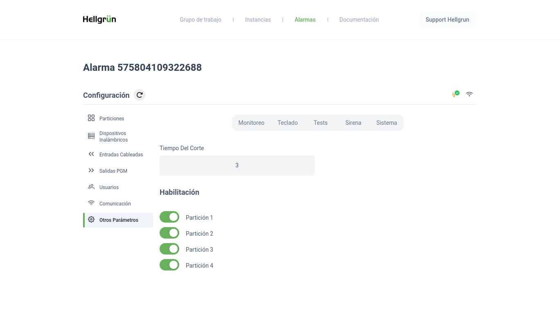This screenshot has height=311, width=559.
Task: Click the Support Hellgrun button
Action: click(x=447, y=20)
